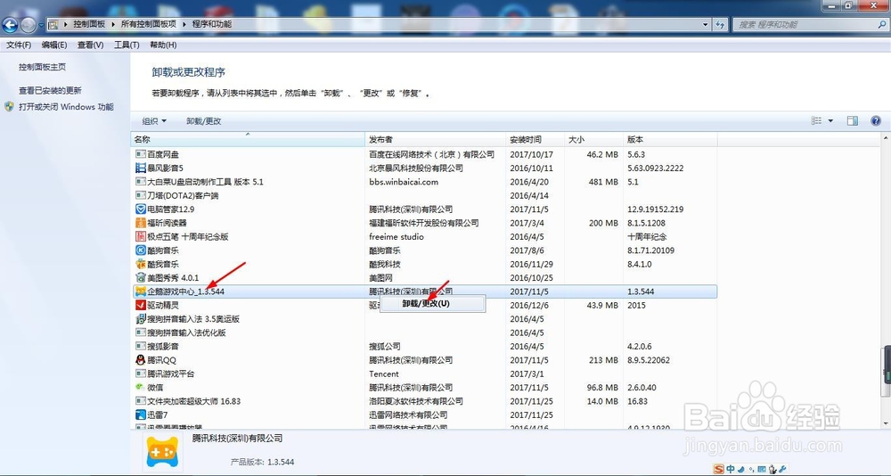
Task: Open the view options dropdown arrow
Action: click(x=830, y=120)
